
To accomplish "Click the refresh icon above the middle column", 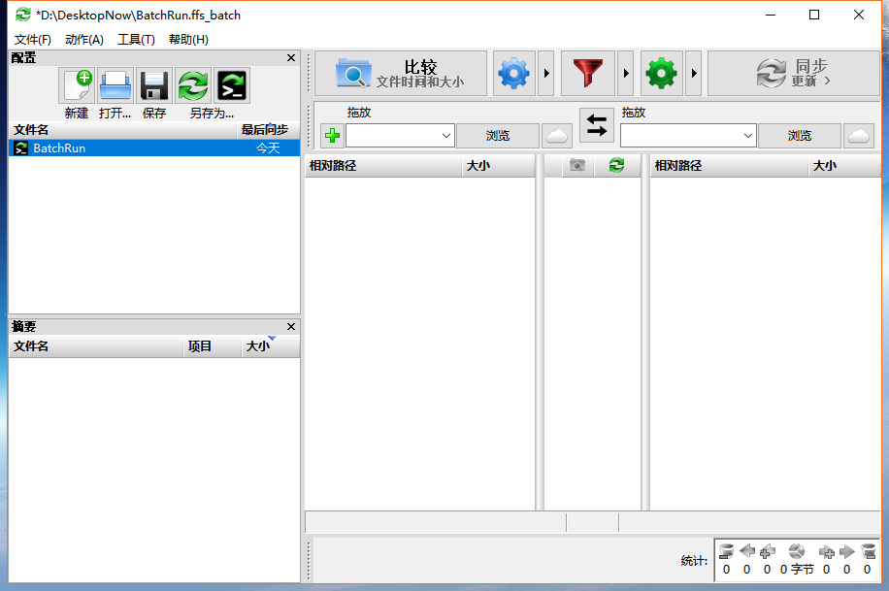I will [615, 166].
